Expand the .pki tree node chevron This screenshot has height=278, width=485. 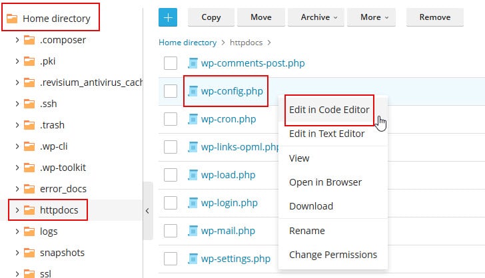(x=17, y=61)
